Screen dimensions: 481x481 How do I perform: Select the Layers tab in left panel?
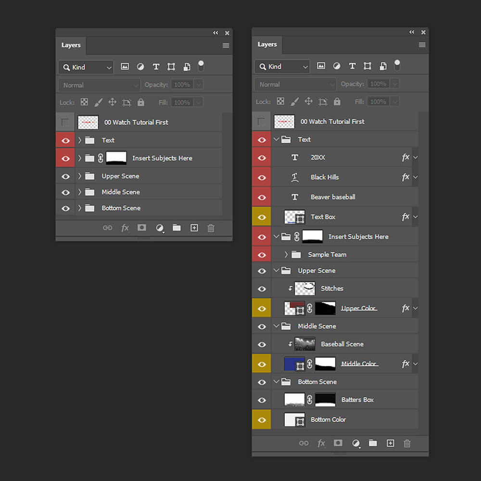(71, 45)
